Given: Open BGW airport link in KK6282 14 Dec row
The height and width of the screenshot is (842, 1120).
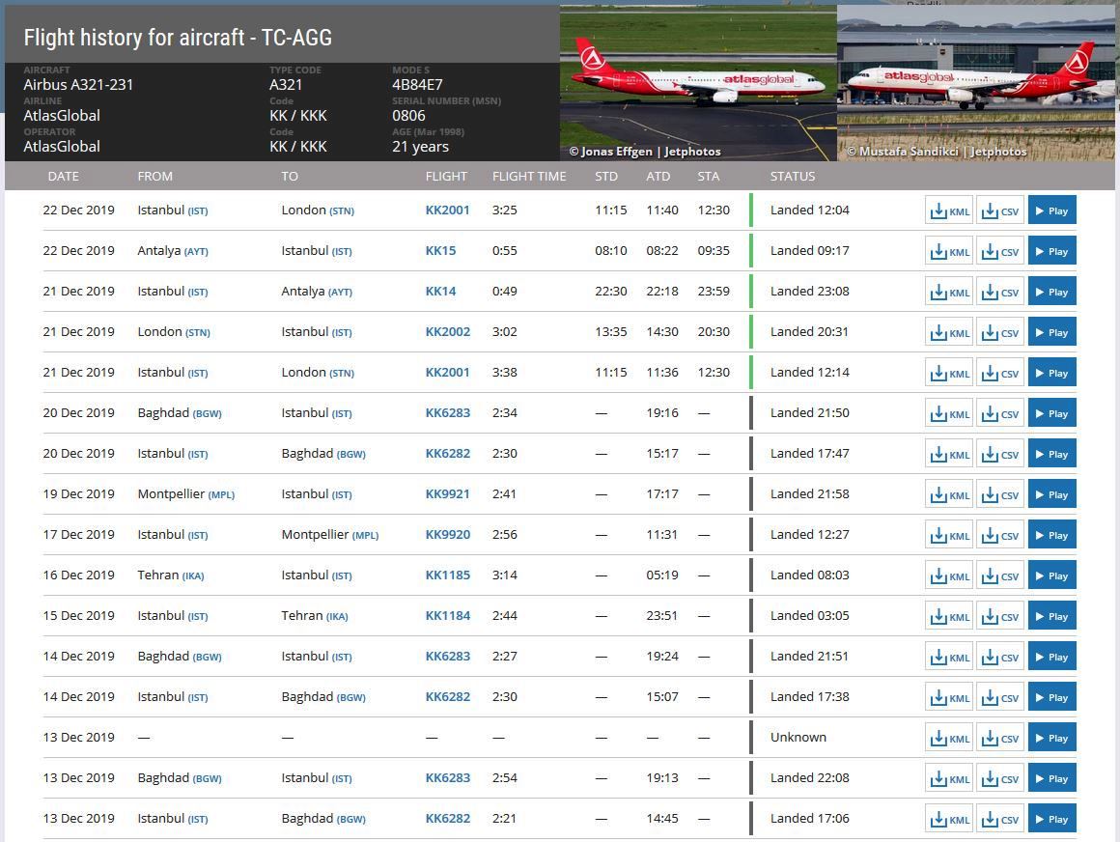Looking at the screenshot, I should pos(350,698).
